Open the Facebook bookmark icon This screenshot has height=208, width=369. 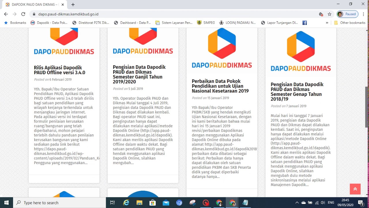click(305, 23)
